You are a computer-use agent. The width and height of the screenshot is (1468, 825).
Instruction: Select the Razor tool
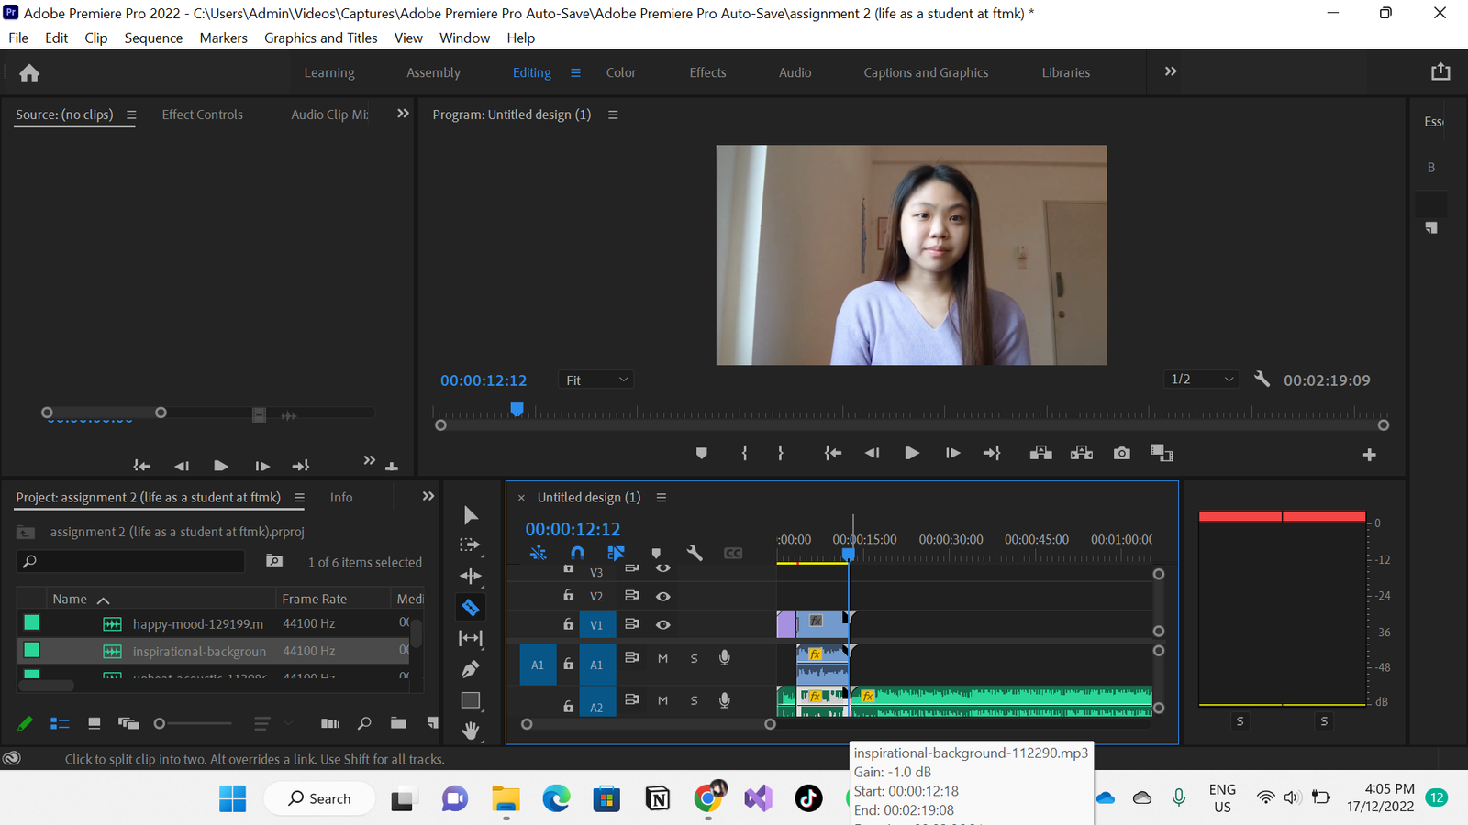click(x=471, y=607)
